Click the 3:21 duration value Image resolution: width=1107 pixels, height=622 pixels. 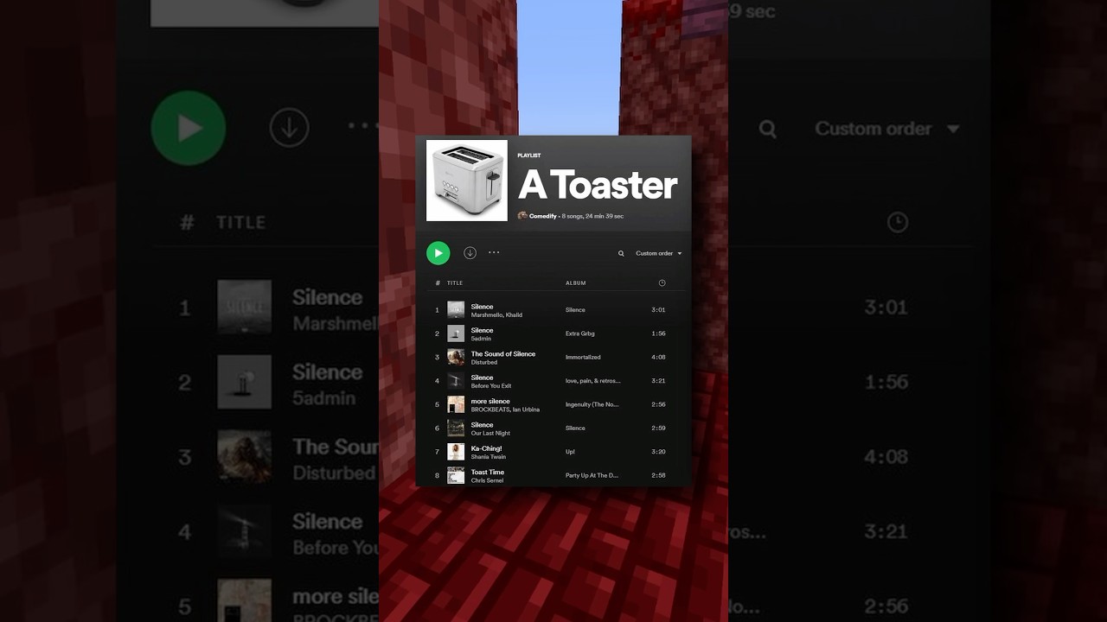tap(658, 381)
